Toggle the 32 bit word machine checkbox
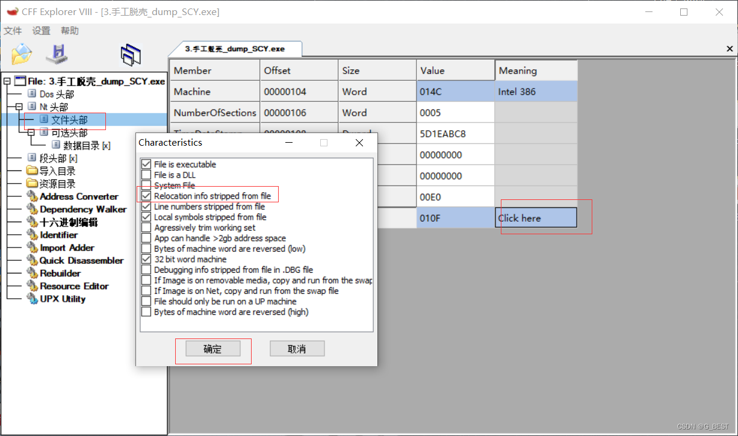The height and width of the screenshot is (436, 738). [x=146, y=259]
